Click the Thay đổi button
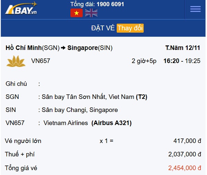The height and width of the screenshot is (175, 207). coord(130,28)
